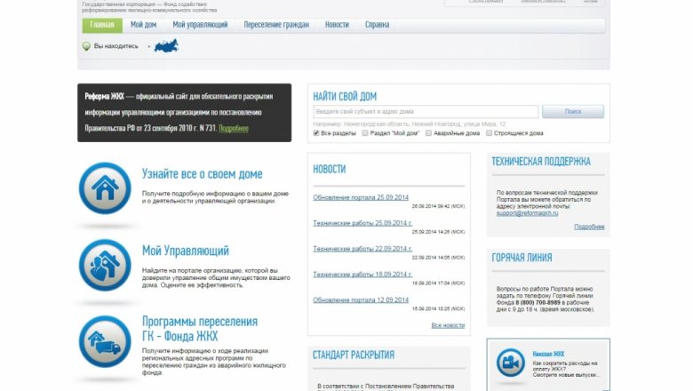Open the 'Новости' menu item
Screen dimensions: 693x391
[x=337, y=25]
